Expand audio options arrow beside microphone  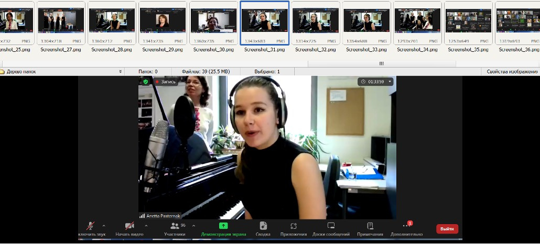(104, 226)
